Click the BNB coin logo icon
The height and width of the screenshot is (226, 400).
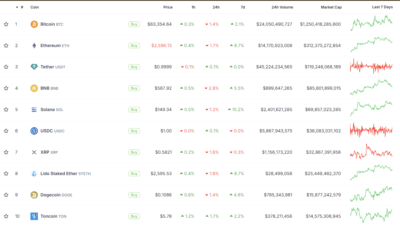click(34, 88)
